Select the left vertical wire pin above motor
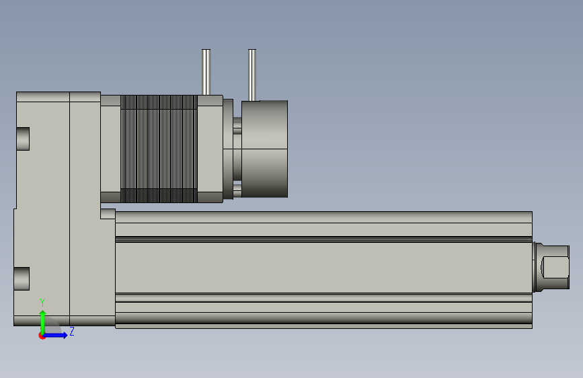The image size is (583, 378). click(x=206, y=72)
